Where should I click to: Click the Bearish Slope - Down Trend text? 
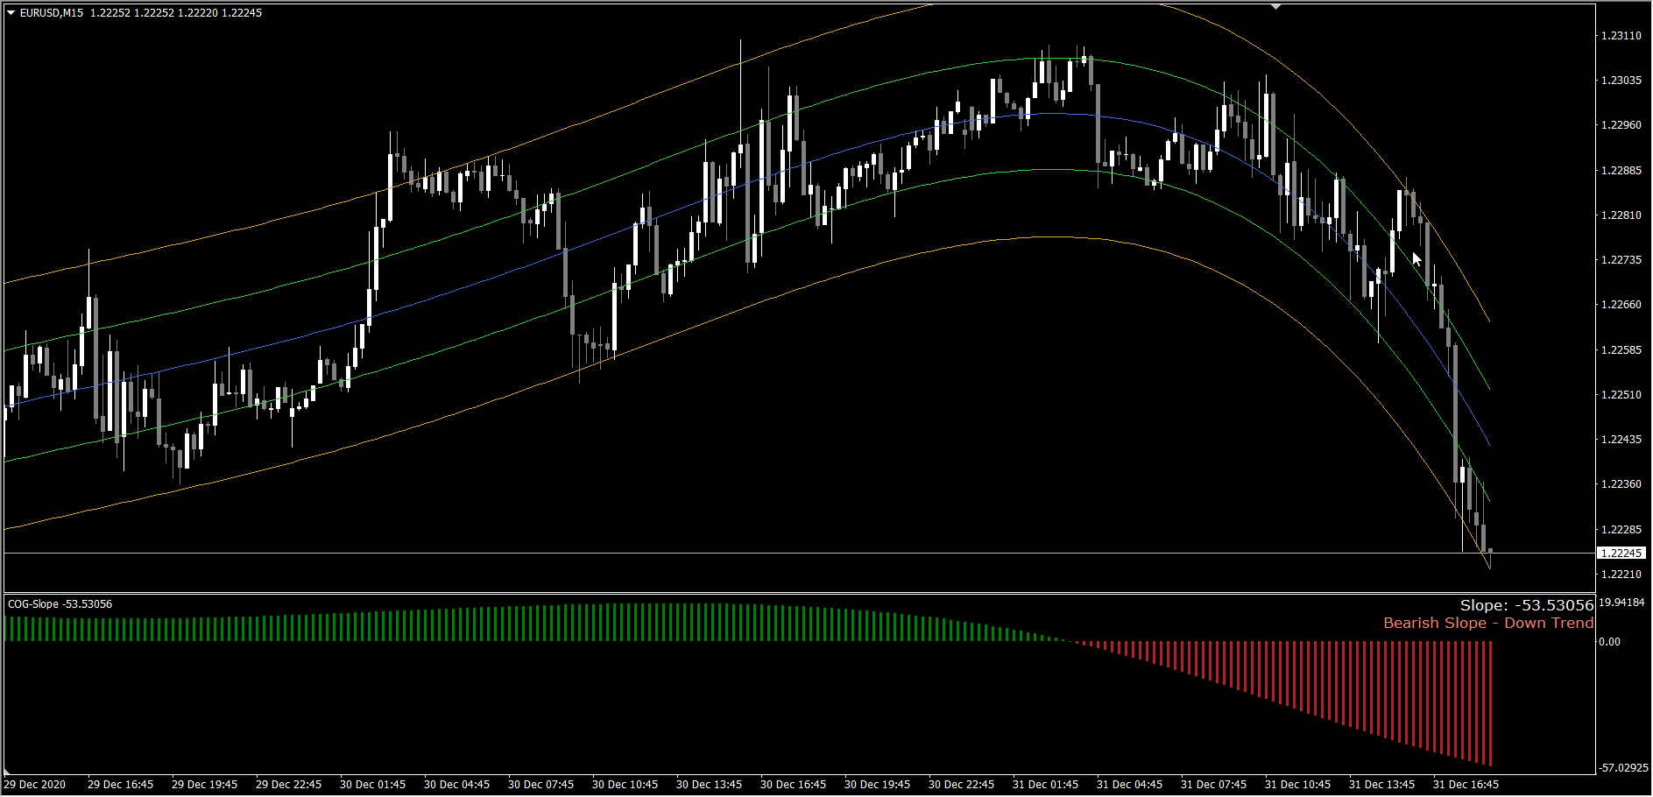tap(1488, 623)
